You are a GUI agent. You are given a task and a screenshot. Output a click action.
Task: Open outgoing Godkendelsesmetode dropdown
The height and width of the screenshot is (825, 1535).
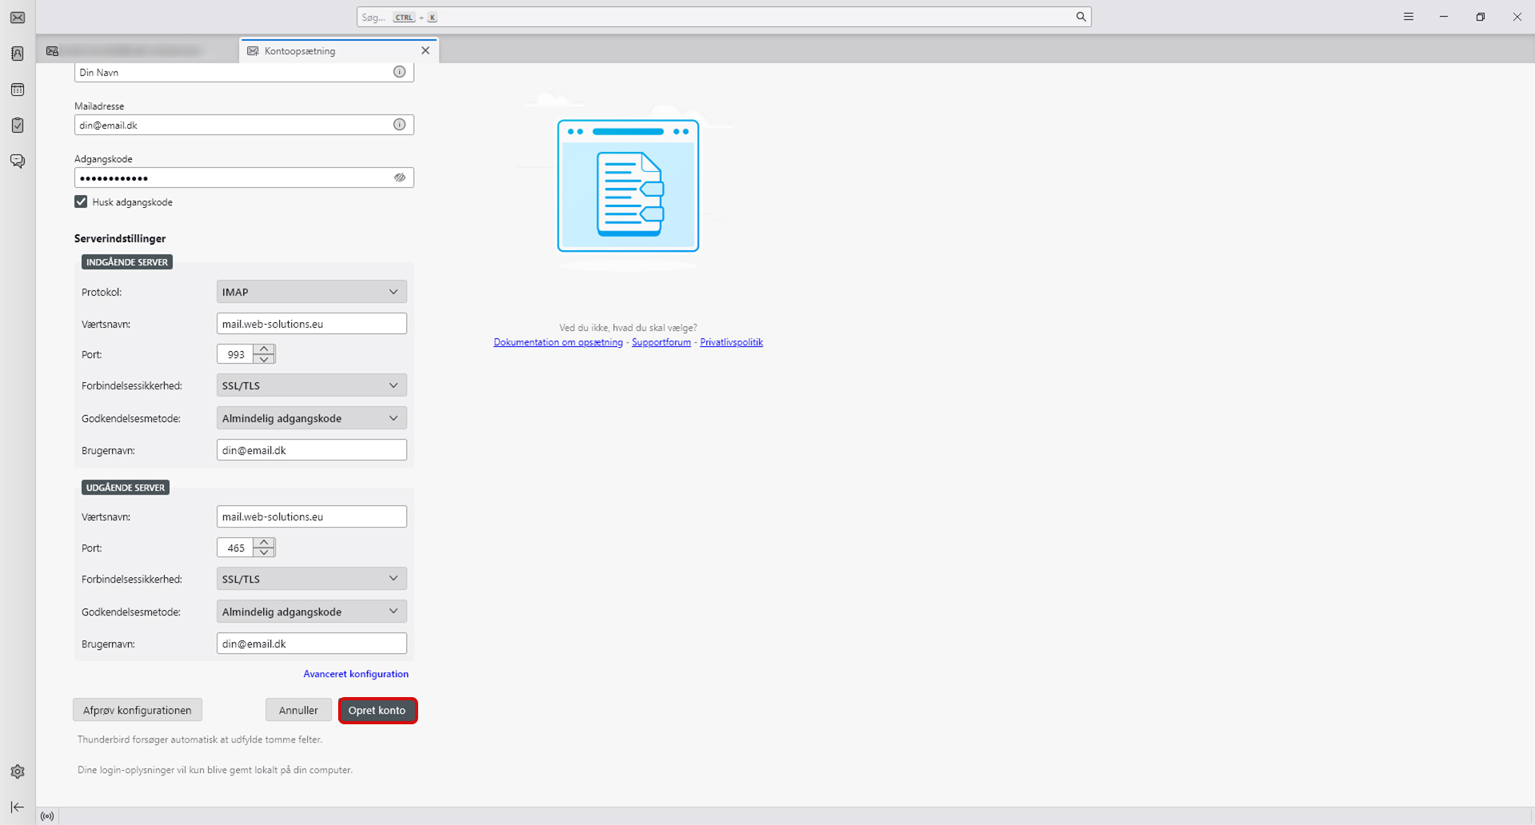[311, 612]
